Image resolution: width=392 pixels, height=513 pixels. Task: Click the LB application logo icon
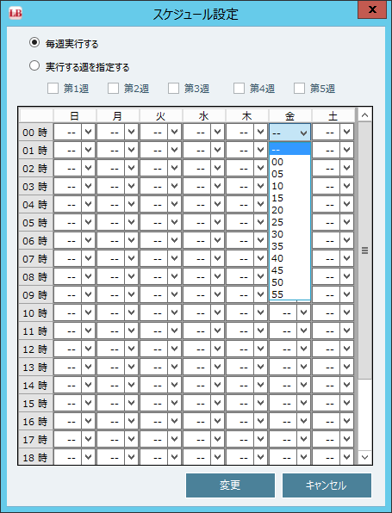point(16,13)
